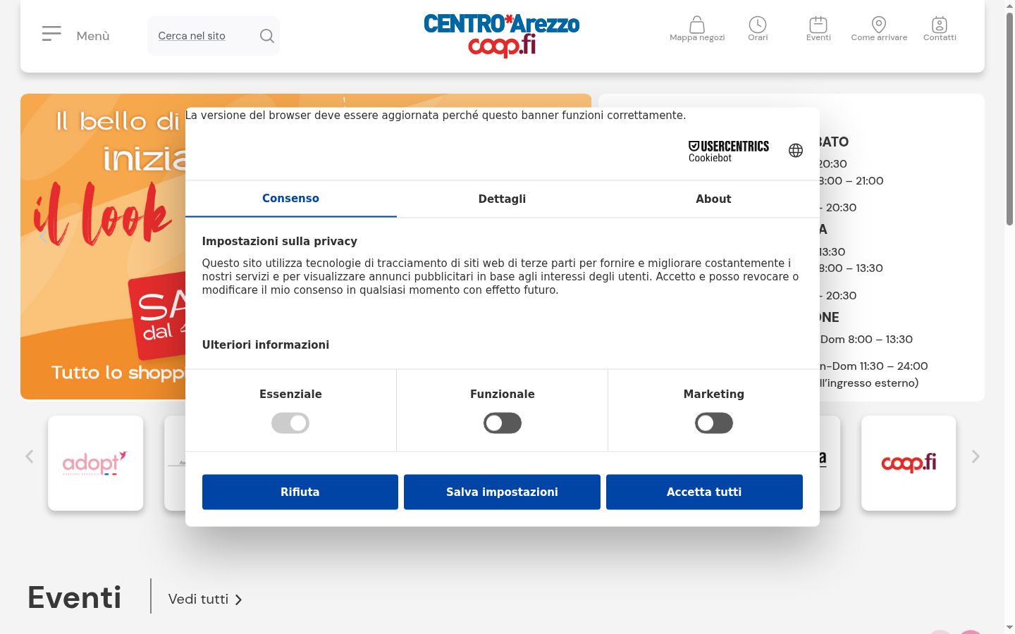
Task: Expand Ulteriori informazioni section
Action: pos(266,344)
